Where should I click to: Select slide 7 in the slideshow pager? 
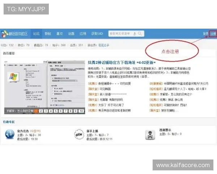(x=65, y=111)
